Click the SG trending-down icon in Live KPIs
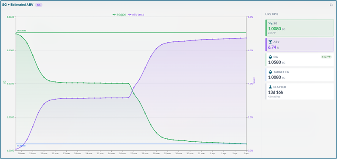337x159 pixels. [x=271, y=23]
